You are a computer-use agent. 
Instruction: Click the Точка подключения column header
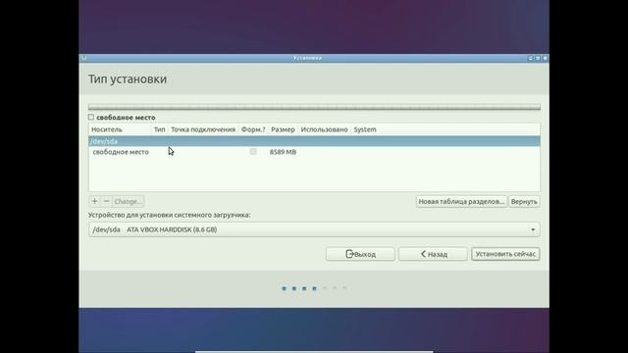point(203,129)
